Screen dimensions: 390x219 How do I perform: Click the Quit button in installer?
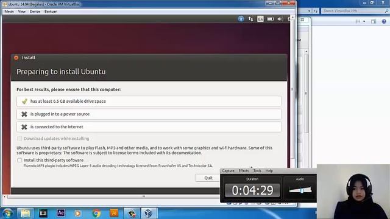point(208,178)
